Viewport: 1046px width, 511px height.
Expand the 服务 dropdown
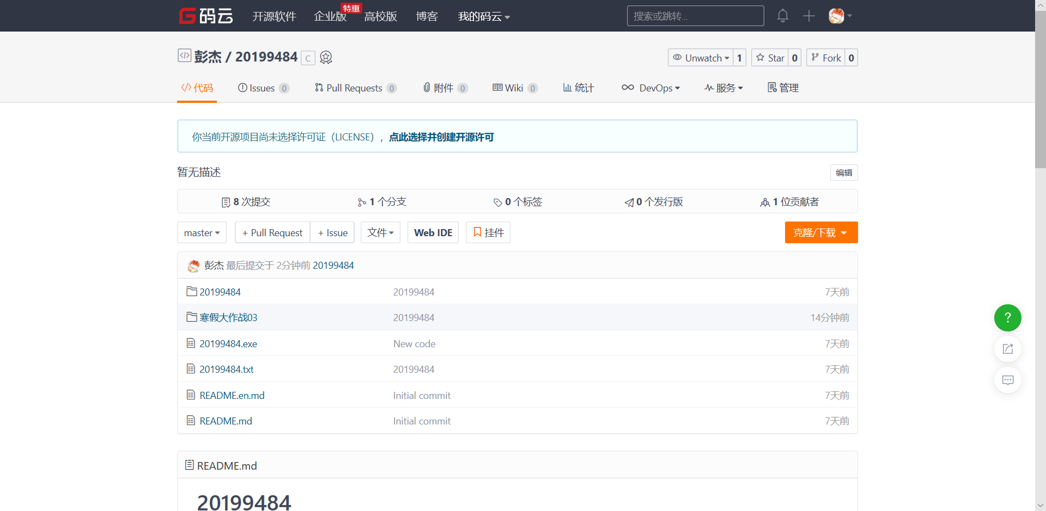tap(723, 88)
